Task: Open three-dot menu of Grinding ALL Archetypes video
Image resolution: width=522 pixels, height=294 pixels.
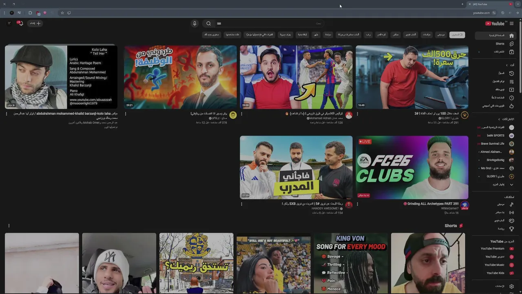Action: tap(357, 204)
